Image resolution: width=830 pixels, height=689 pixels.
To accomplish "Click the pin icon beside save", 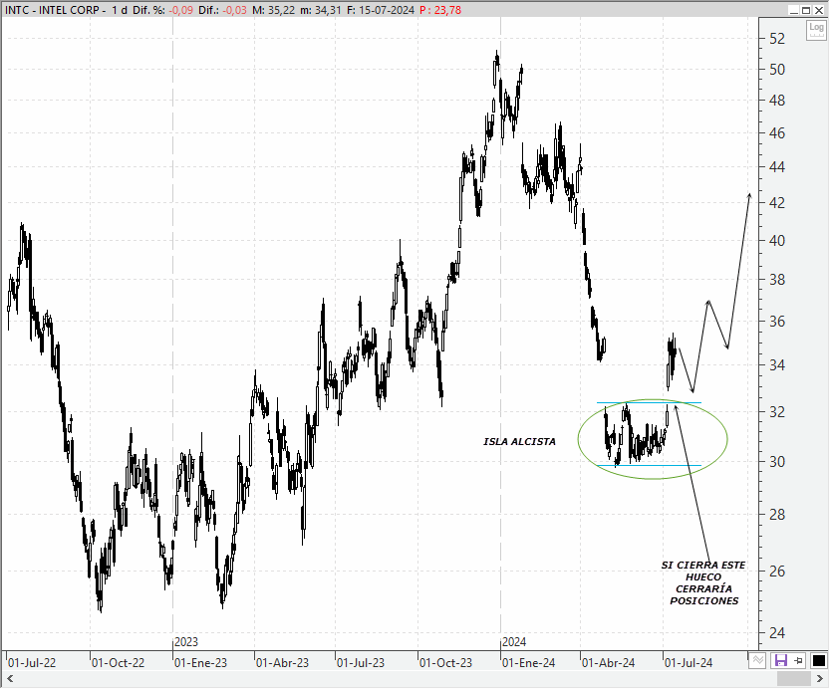I will [799, 660].
